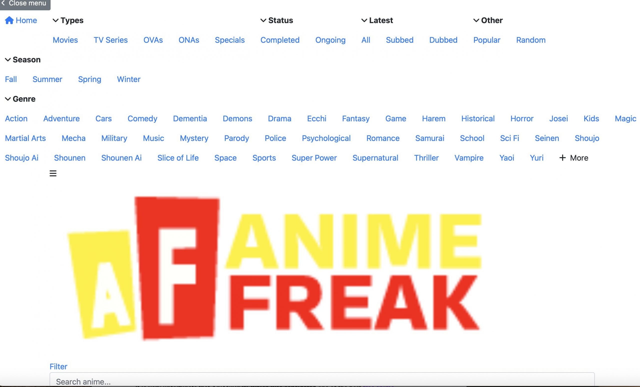Click the Status dropdown chevron

(262, 20)
